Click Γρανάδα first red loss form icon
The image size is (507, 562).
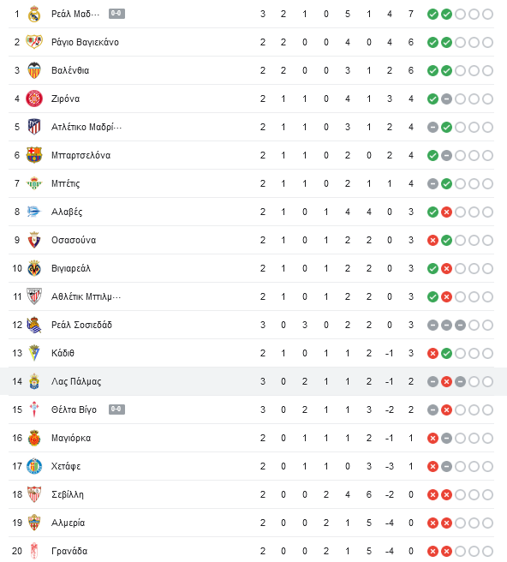pyautogui.click(x=432, y=551)
